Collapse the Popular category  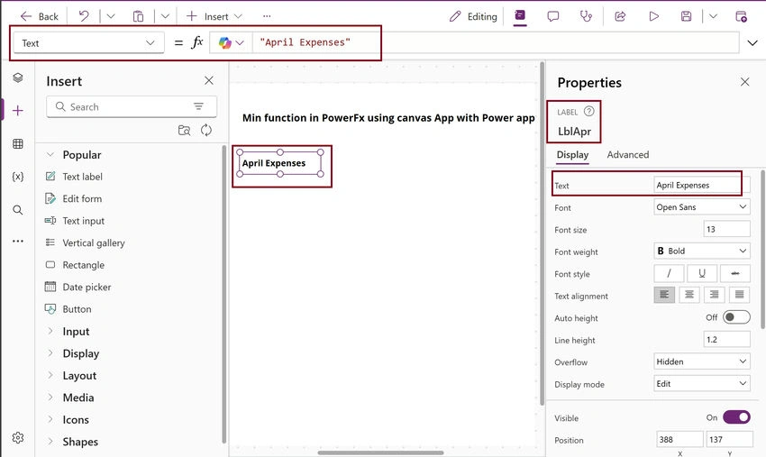coord(50,154)
